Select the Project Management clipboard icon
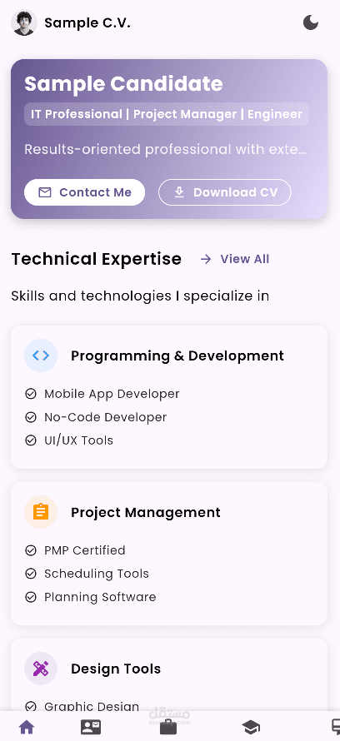This screenshot has width=340, height=741. click(41, 512)
